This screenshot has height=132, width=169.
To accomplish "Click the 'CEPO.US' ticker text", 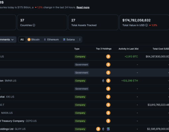I will coord(31,121).
